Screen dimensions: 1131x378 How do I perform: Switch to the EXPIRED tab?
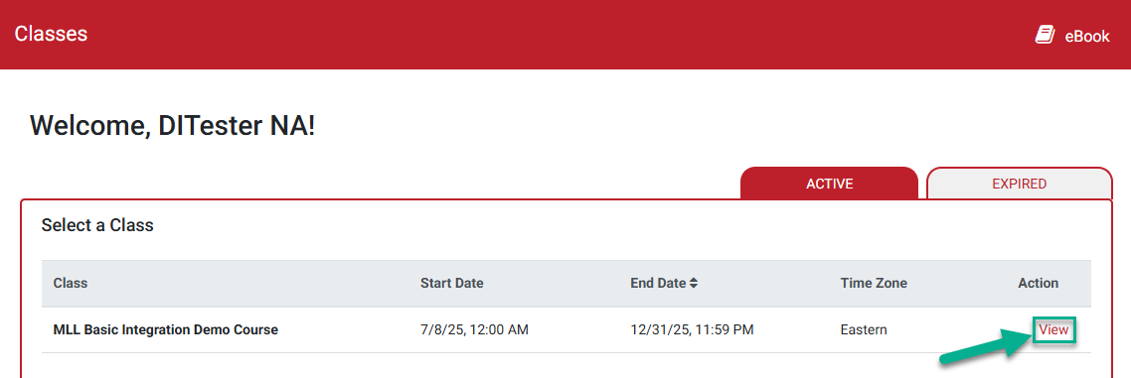[x=1020, y=184]
